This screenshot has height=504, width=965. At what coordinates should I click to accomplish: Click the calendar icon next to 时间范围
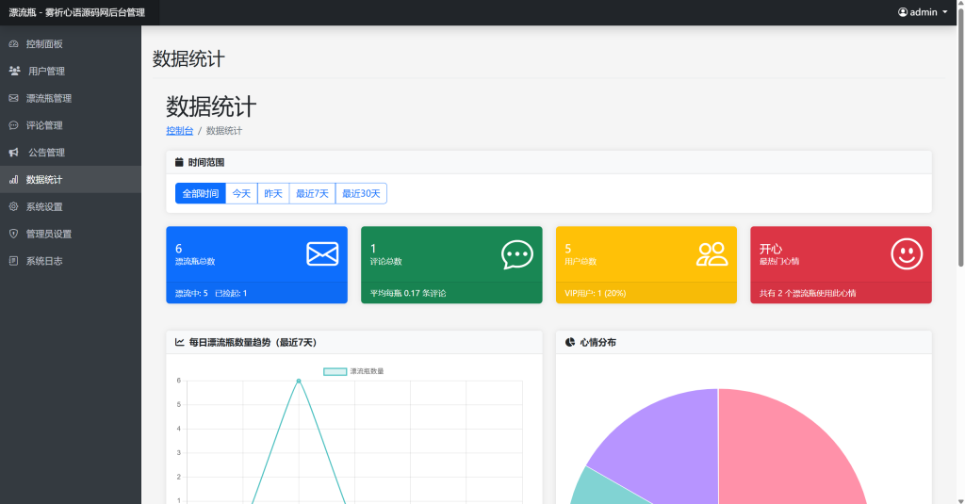click(179, 162)
